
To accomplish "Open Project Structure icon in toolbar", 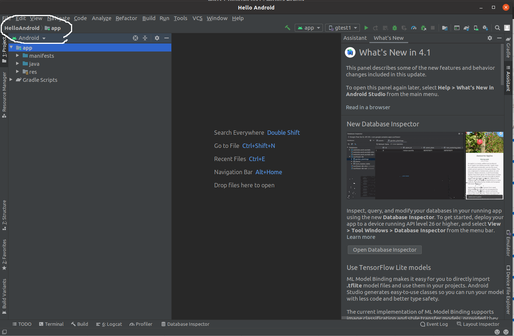I will tap(445, 28).
